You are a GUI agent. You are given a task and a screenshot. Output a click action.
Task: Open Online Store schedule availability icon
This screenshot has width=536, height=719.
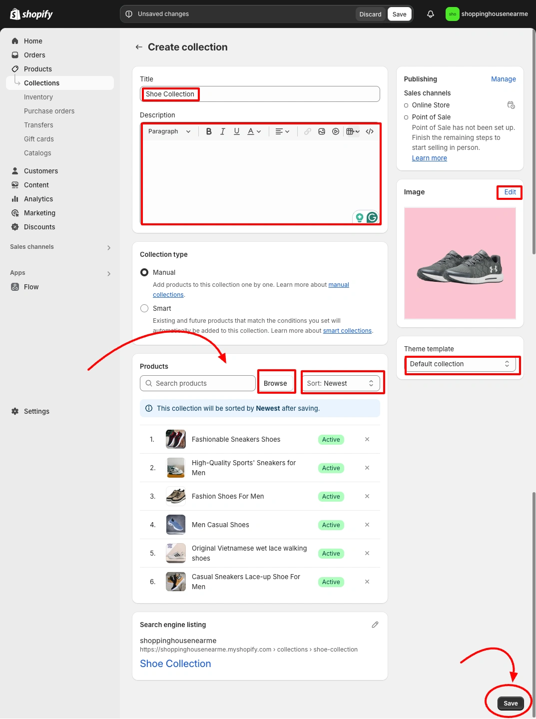click(511, 105)
